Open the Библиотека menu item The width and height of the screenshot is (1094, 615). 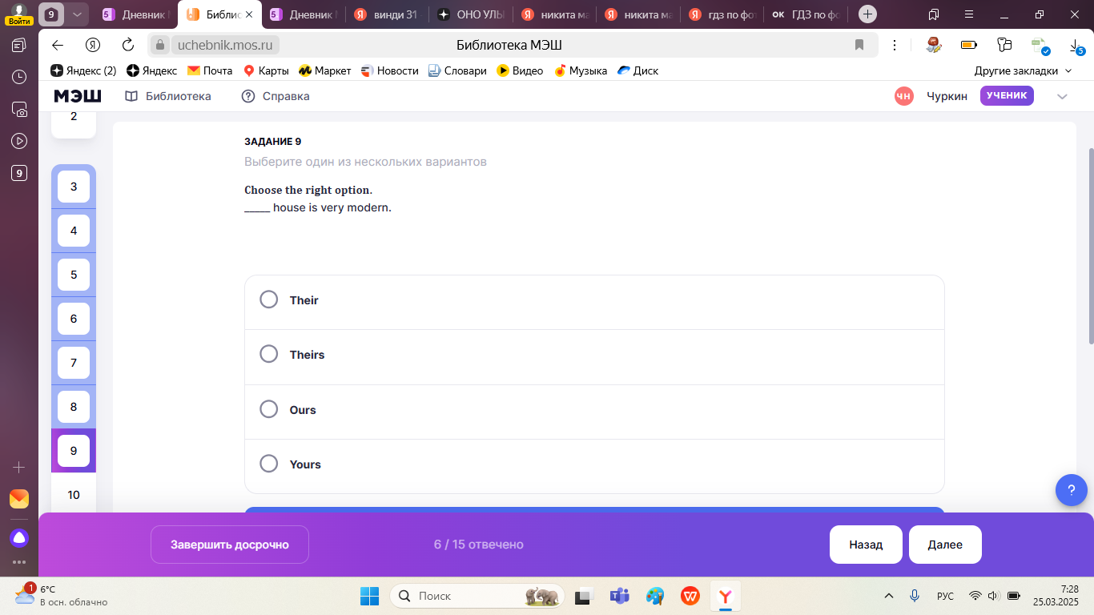point(168,96)
